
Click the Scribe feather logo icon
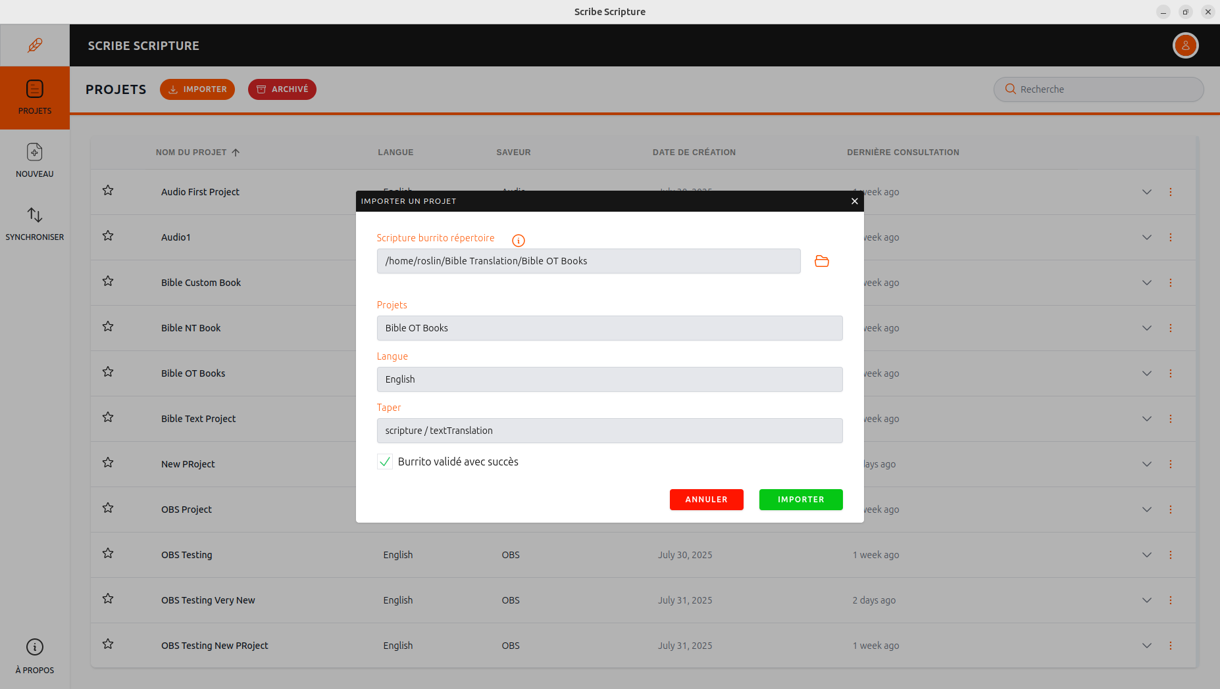pos(35,45)
